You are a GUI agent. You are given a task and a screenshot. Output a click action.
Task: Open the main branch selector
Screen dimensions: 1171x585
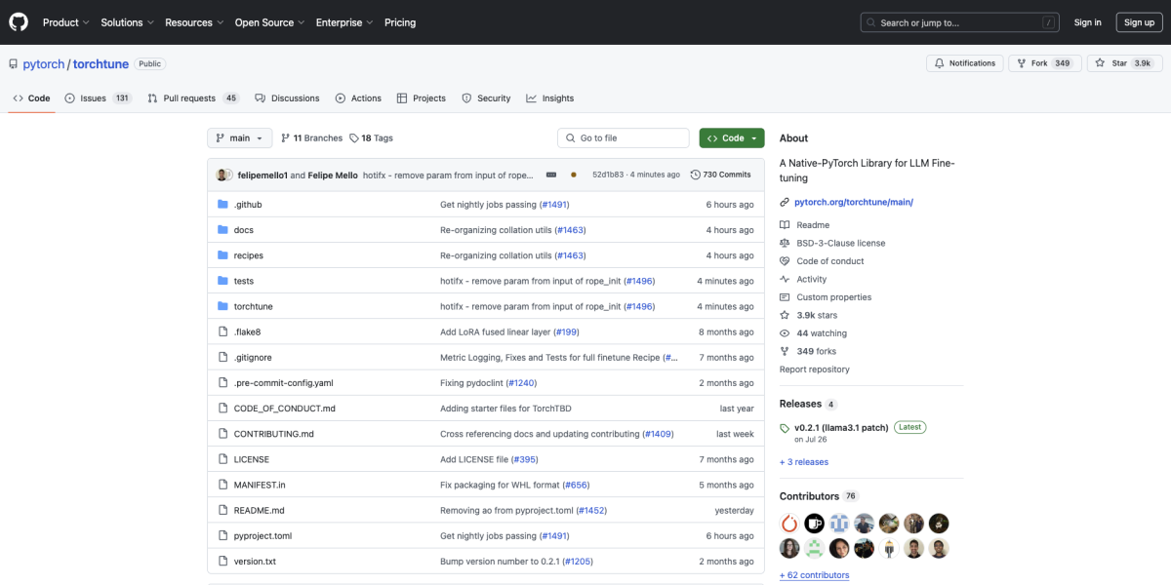[238, 138]
